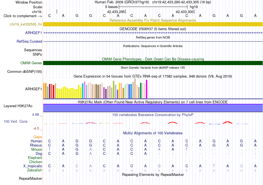
Task: Click the Sequences publications label
Action: (33, 50)
